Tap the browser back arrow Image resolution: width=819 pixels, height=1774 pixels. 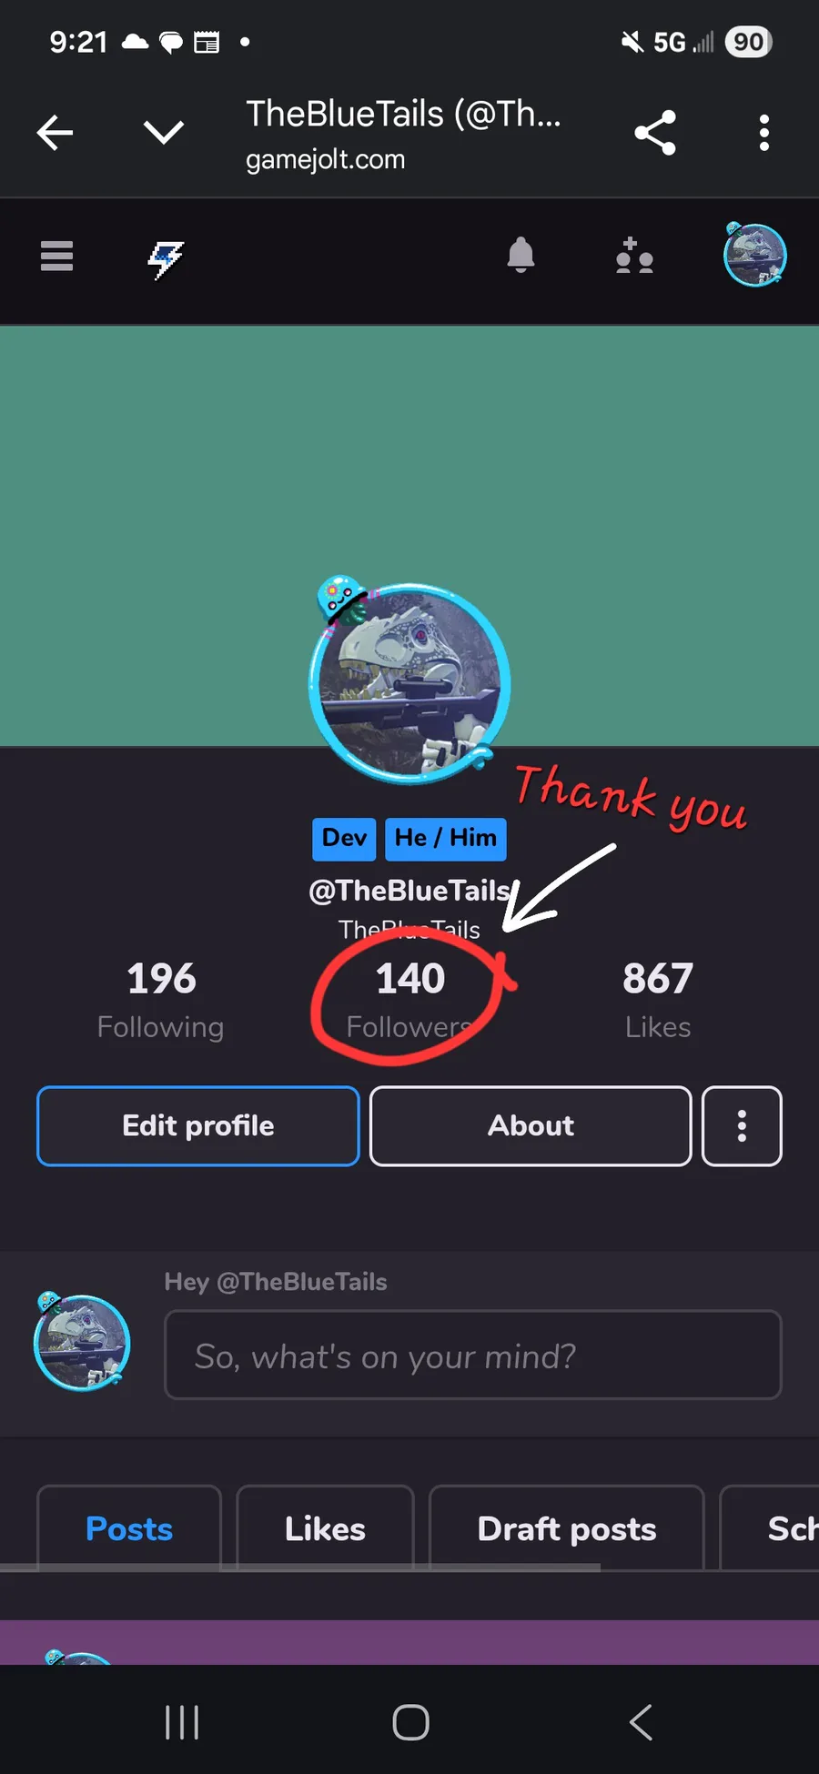pyautogui.click(x=55, y=133)
